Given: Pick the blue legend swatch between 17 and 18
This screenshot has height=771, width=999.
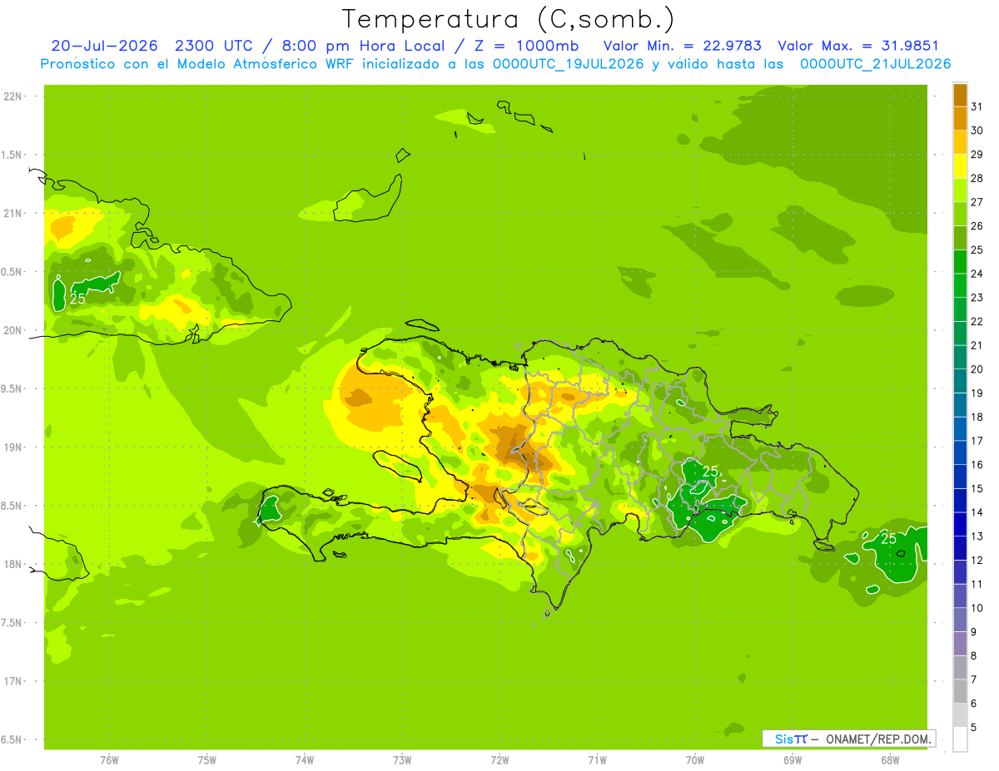Looking at the screenshot, I should click(x=960, y=428).
